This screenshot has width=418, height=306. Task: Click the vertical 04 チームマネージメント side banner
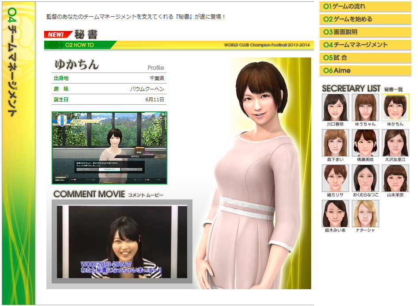pyautogui.click(x=19, y=153)
